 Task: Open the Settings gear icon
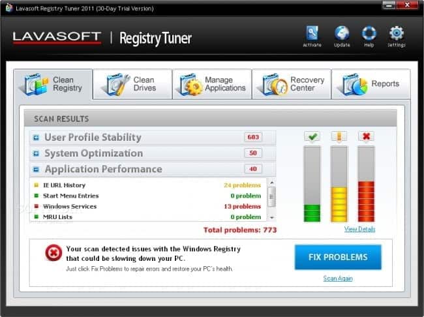pos(396,33)
